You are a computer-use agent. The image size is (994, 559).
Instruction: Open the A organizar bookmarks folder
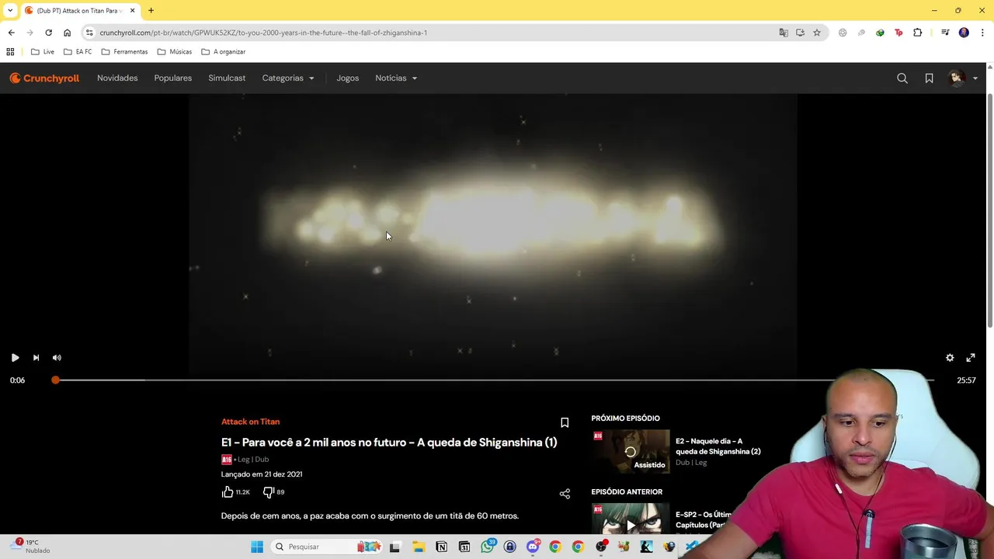pyautogui.click(x=223, y=52)
